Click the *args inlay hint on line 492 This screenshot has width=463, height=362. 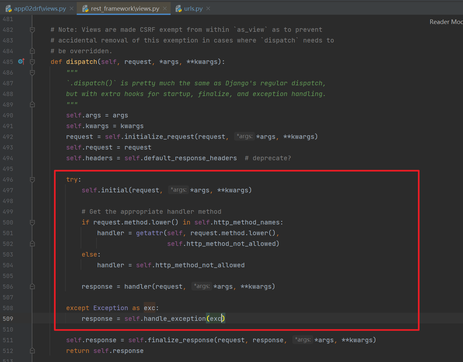coord(244,136)
